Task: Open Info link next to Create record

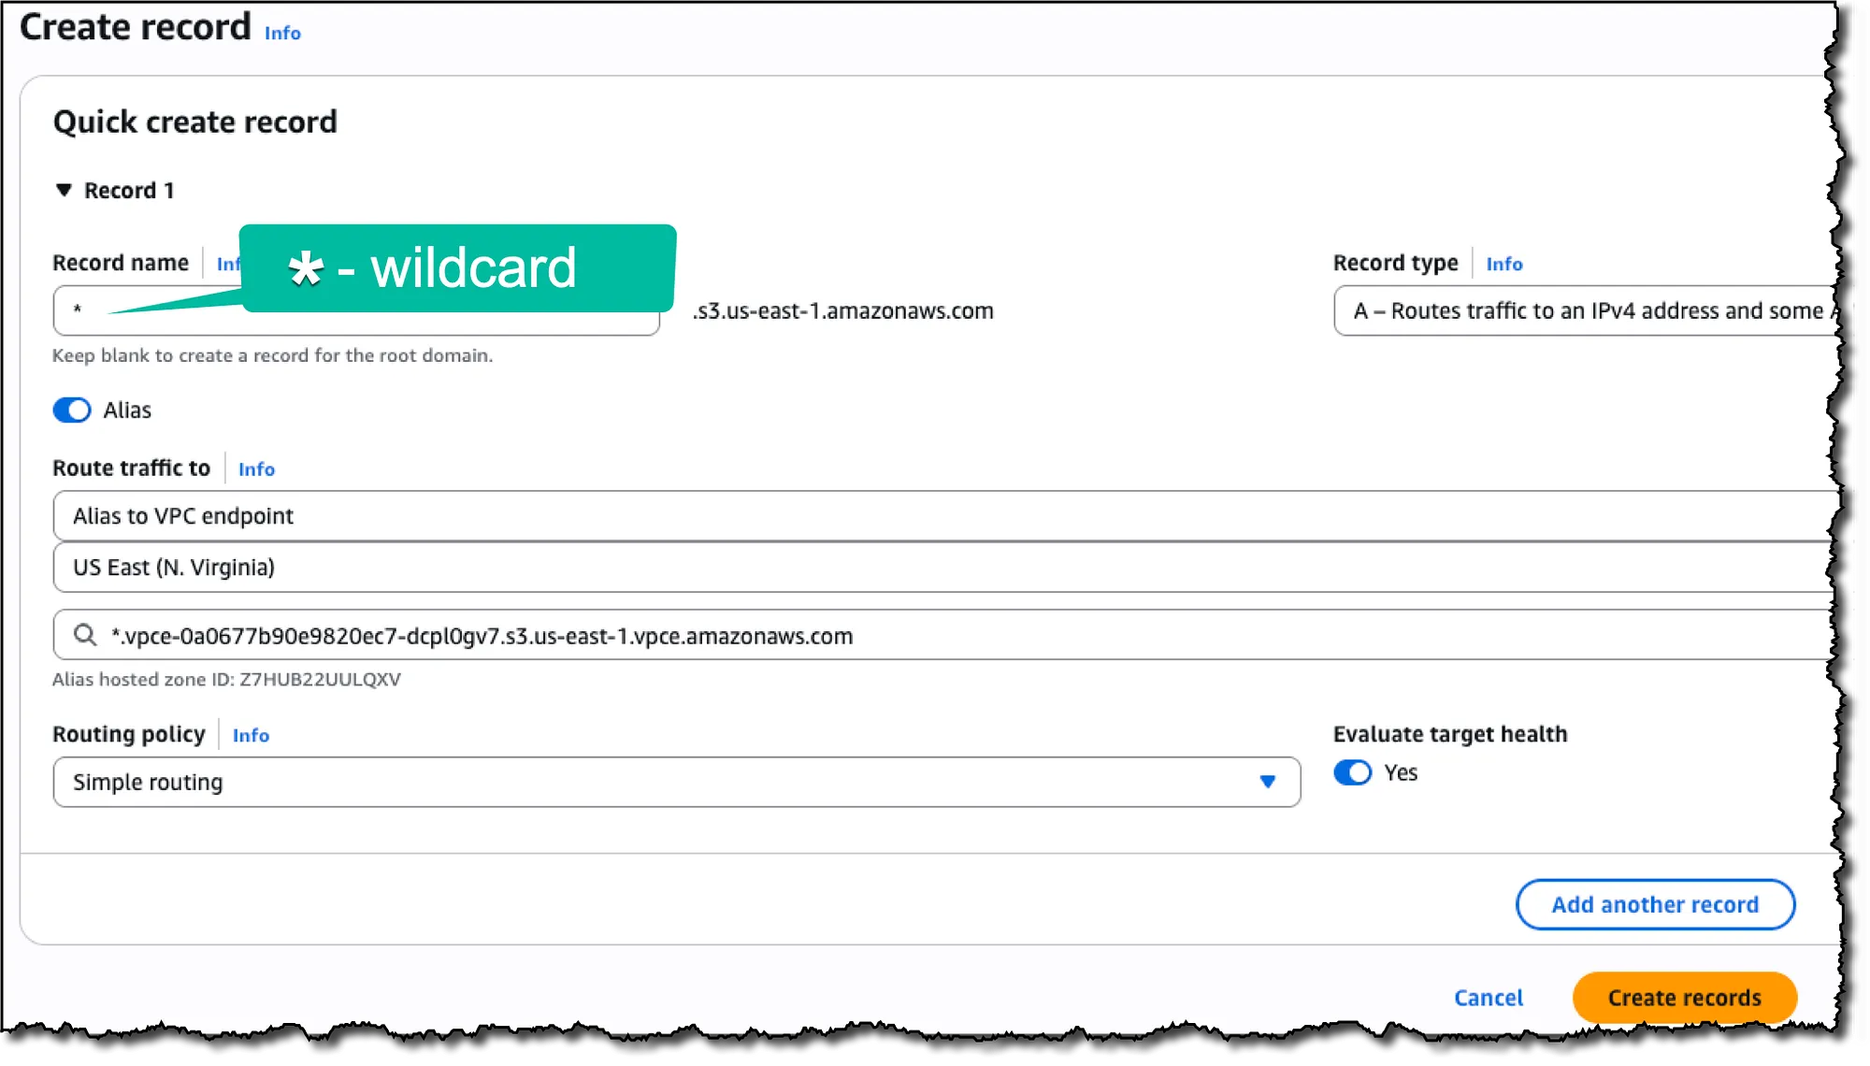Action: 282,34
